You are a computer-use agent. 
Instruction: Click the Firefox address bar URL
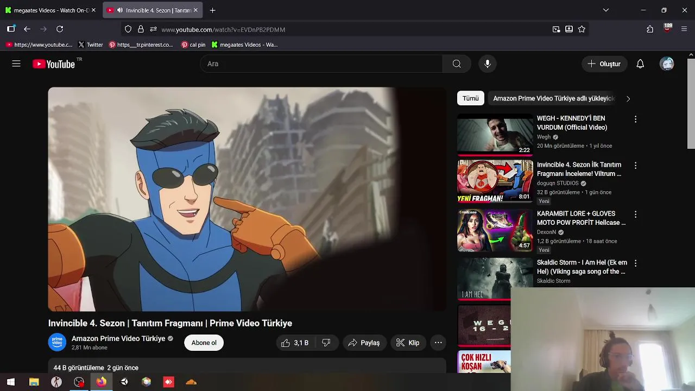pyautogui.click(x=223, y=29)
